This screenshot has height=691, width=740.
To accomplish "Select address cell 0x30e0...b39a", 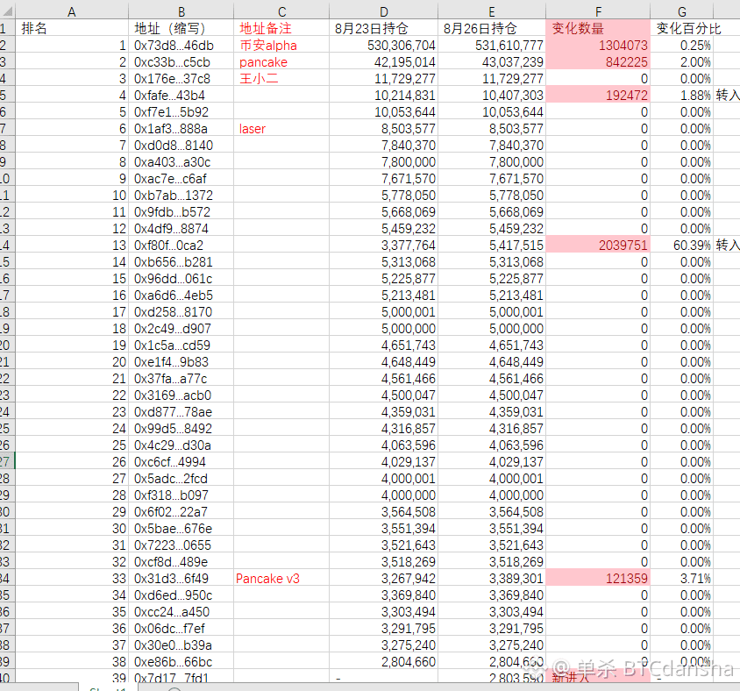I will coord(181,645).
